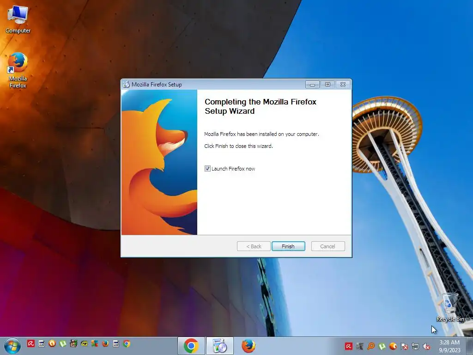Image resolution: width=473 pixels, height=355 pixels.
Task: Open the large Firefox pinned taskbar icon
Action: [248, 346]
